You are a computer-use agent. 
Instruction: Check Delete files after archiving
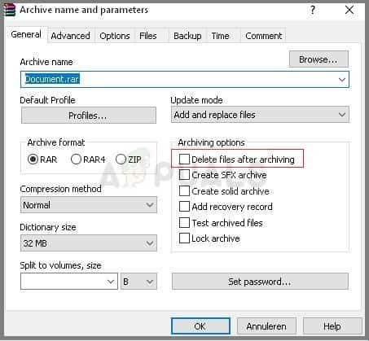184,160
